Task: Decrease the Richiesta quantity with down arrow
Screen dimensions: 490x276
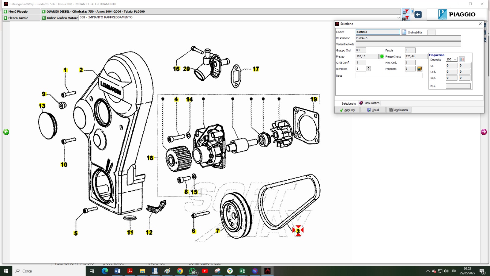Action: pyautogui.click(x=369, y=70)
